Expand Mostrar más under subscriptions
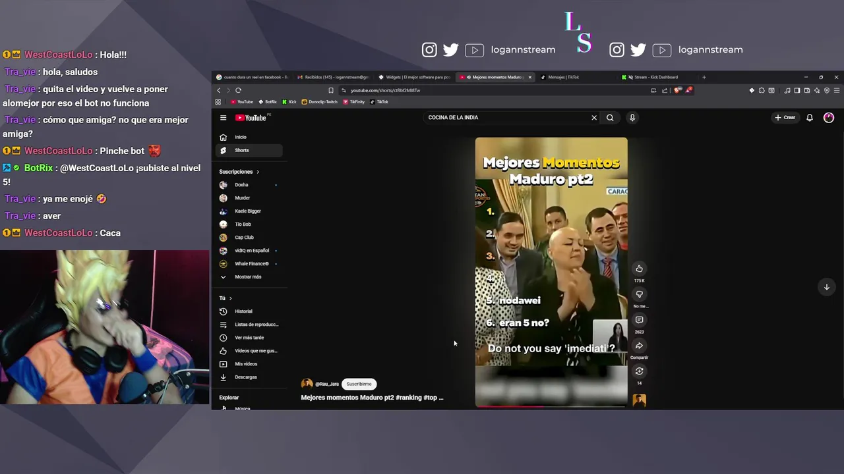Viewport: 844px width, 474px height. (249, 277)
